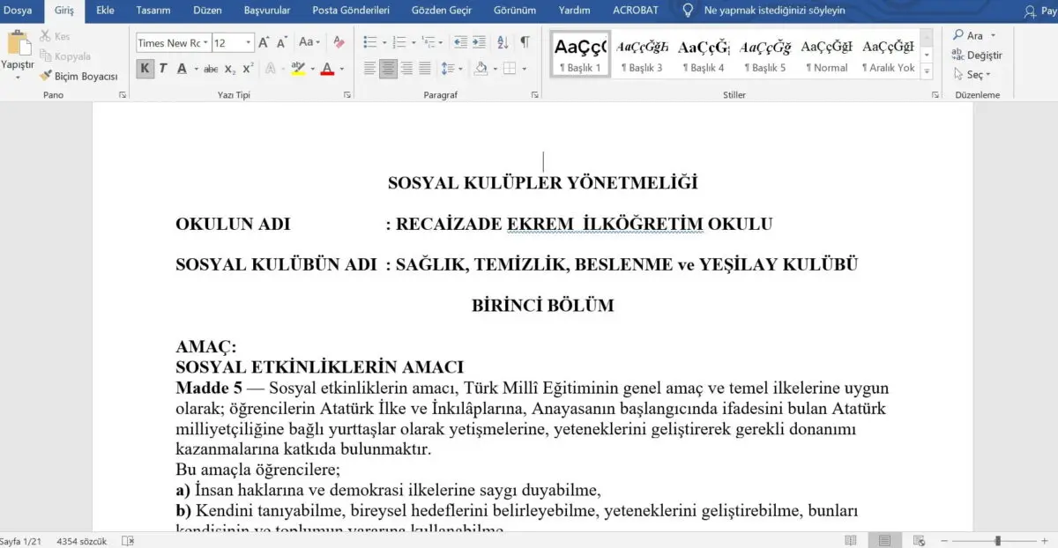Switch to the Gözden Geçir tab
The height and width of the screenshot is (548, 1058).
pos(443,11)
